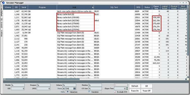Select the 'library cache lock (158188)' cell
190x95 pixels.
click(75, 18)
